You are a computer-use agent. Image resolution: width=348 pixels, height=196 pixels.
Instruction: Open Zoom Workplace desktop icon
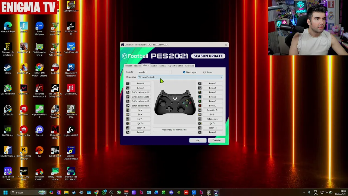click(39, 29)
